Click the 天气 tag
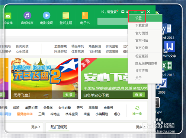The width and height of the screenshot is (186, 138). click(80, 108)
